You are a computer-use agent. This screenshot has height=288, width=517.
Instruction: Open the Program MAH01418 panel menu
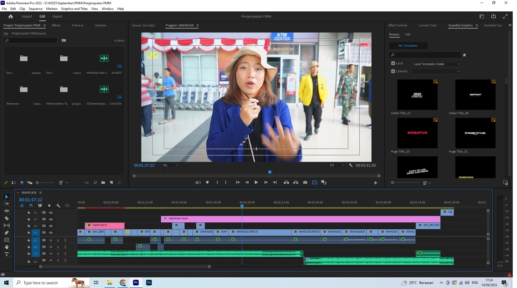point(198,25)
